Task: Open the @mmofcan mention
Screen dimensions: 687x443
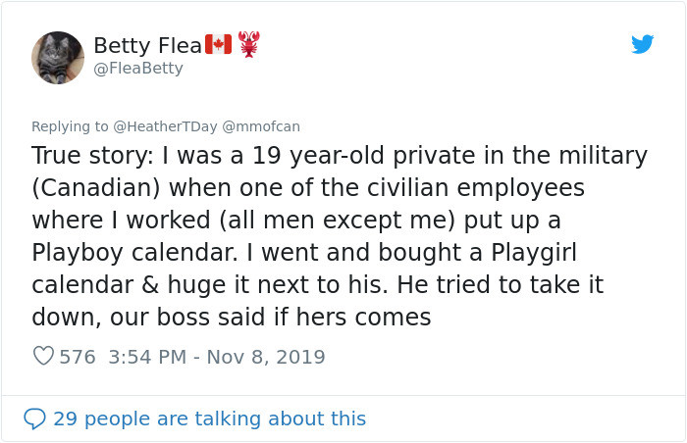Action: 262,125
